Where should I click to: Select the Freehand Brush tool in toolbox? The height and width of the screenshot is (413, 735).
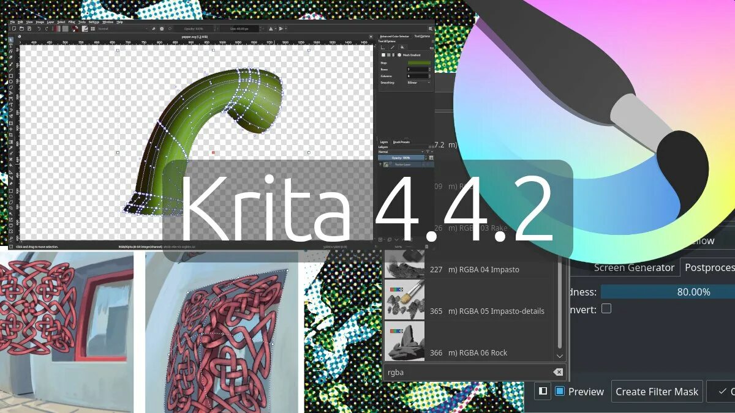[11, 64]
